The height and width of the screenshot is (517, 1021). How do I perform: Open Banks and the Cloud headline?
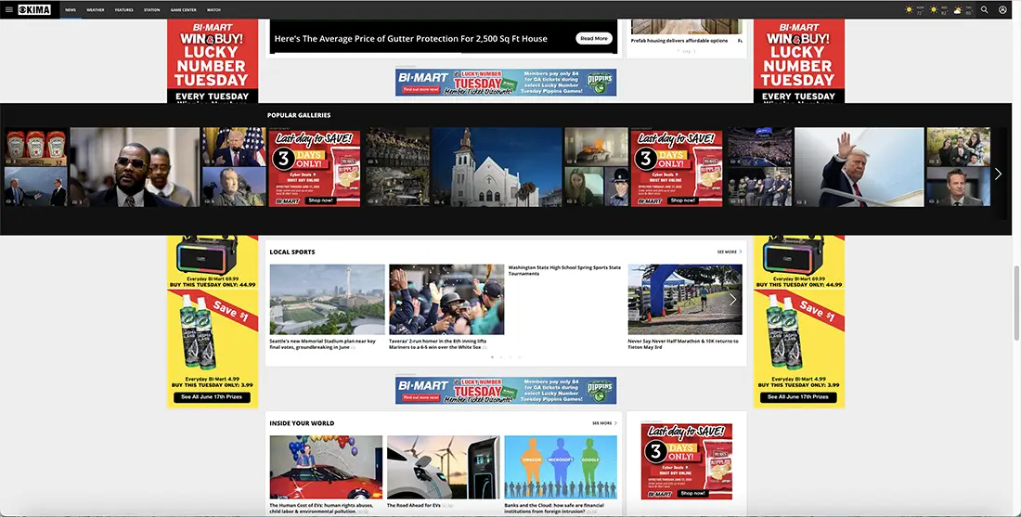click(x=554, y=508)
